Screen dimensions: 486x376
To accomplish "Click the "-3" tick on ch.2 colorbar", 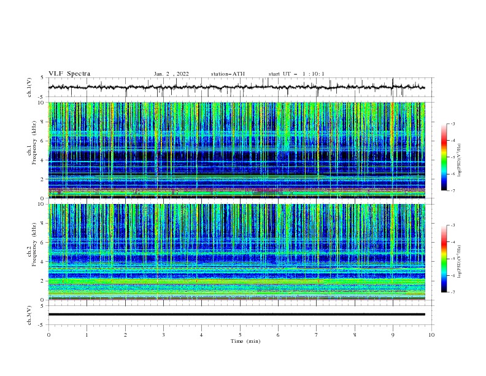I will coord(452,225).
